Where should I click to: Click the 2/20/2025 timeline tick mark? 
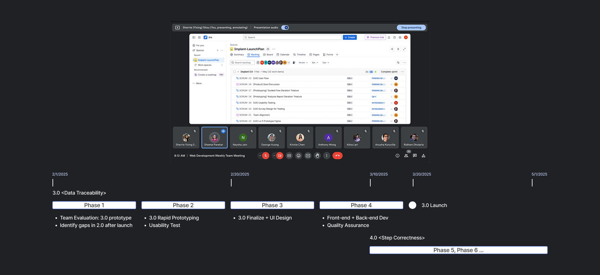(x=231, y=183)
